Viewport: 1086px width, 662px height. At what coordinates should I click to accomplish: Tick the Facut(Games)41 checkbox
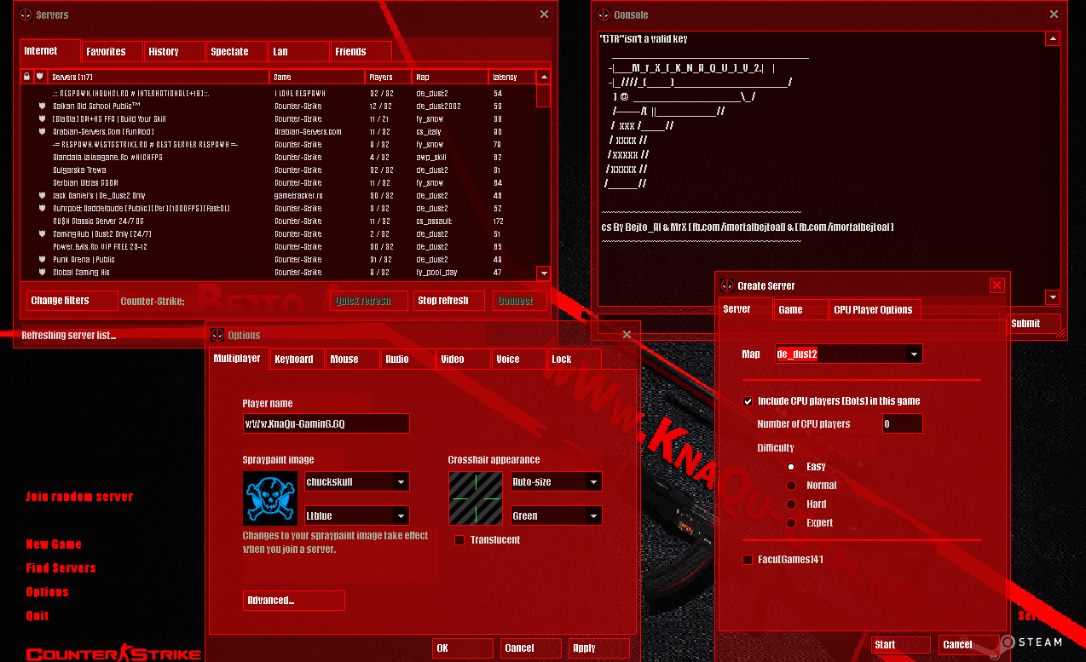click(x=748, y=560)
